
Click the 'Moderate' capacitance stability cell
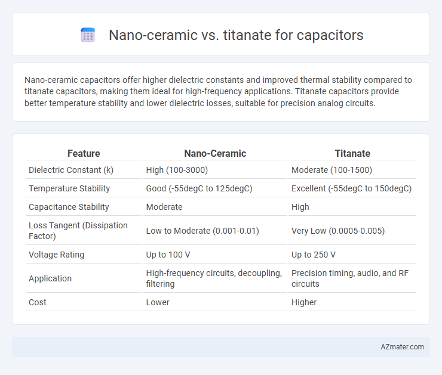point(164,207)
